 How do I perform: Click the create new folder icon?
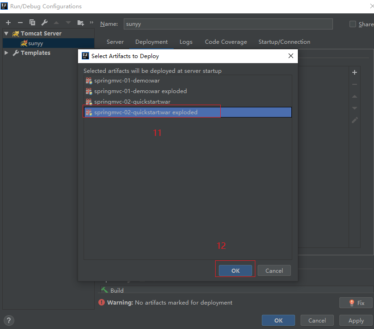[x=81, y=23]
